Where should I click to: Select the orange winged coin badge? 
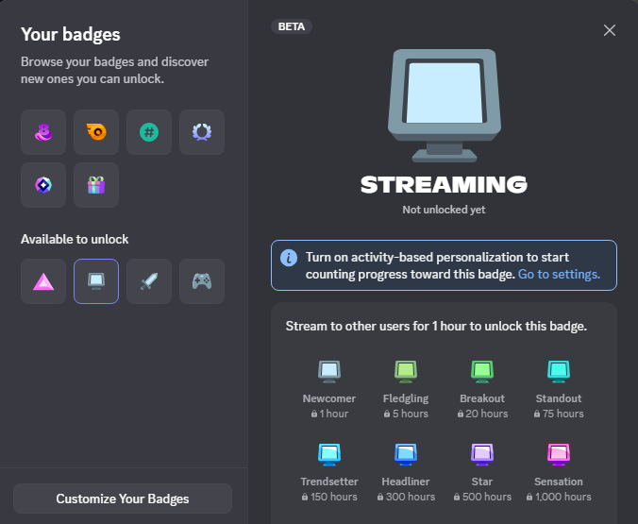96,132
